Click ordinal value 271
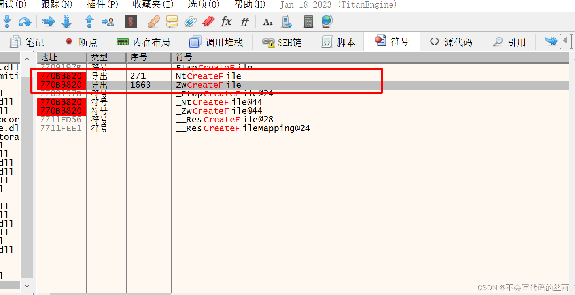The image size is (575, 295). coord(138,76)
